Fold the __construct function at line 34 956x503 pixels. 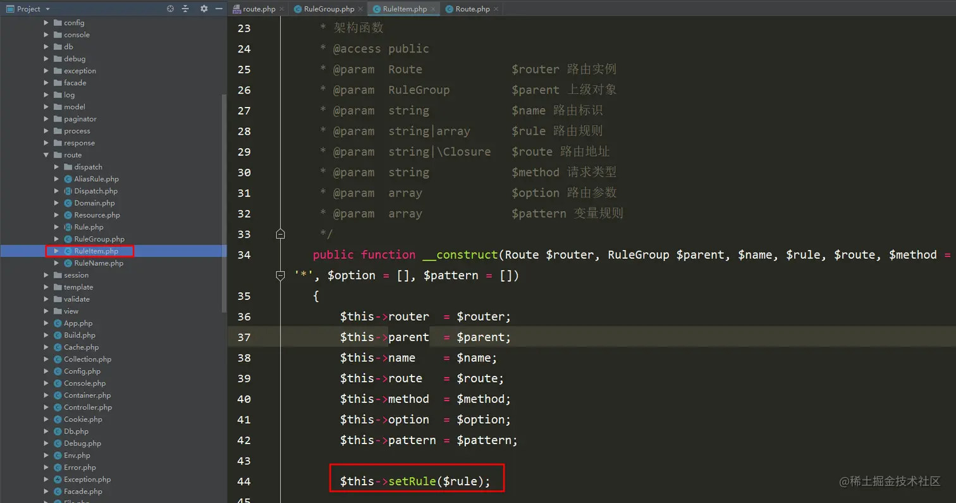pos(281,275)
